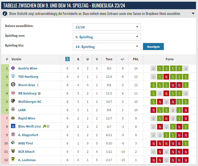Open the Saison auswählen dropdown
Screen dimensions: 198x166
[x=107, y=27]
